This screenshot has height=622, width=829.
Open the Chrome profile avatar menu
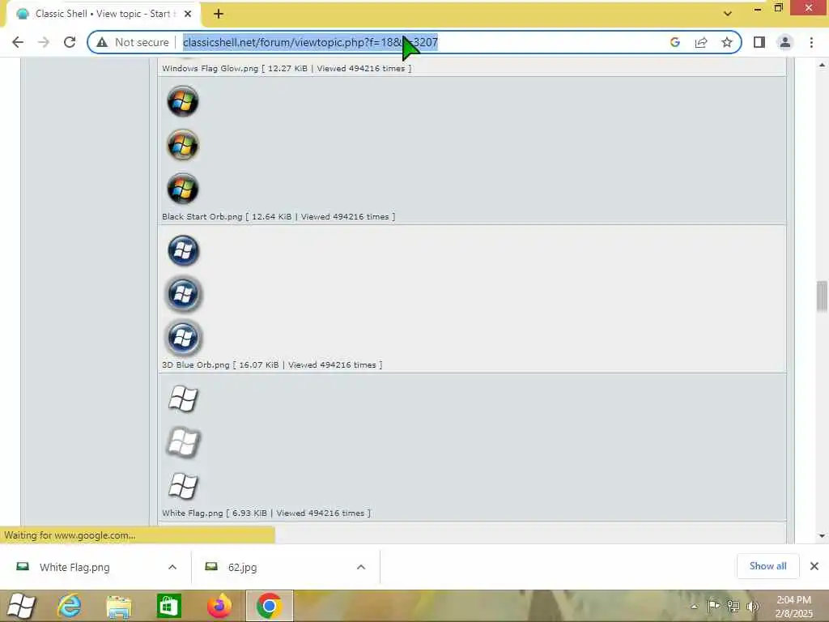coord(785,42)
